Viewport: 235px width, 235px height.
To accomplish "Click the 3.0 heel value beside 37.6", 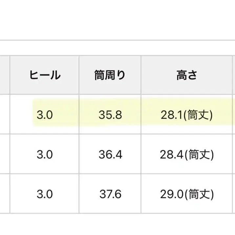I will [x=45, y=194].
